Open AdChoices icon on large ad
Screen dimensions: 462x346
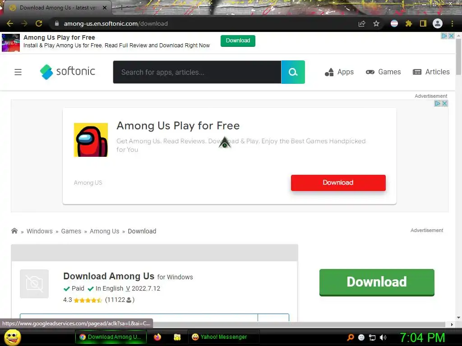(438, 103)
